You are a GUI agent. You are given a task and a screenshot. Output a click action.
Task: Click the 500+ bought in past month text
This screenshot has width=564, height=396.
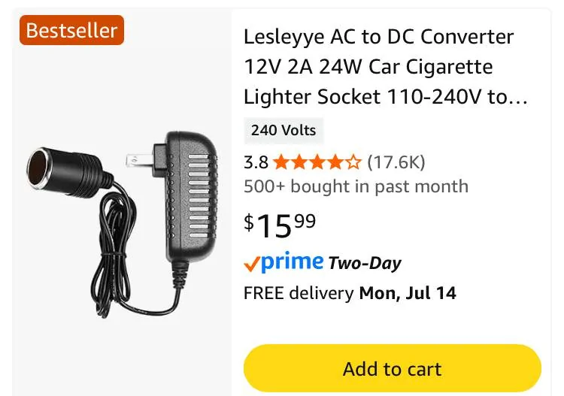(x=356, y=186)
